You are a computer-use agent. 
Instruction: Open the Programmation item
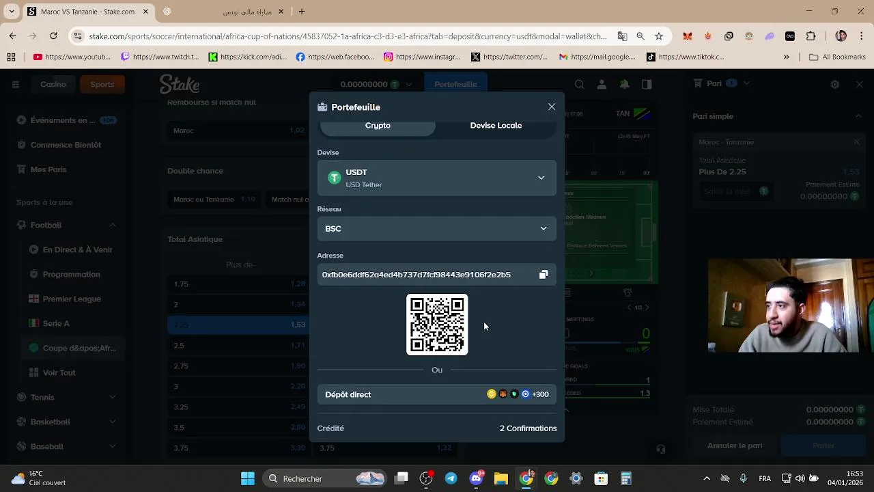pyautogui.click(x=71, y=274)
